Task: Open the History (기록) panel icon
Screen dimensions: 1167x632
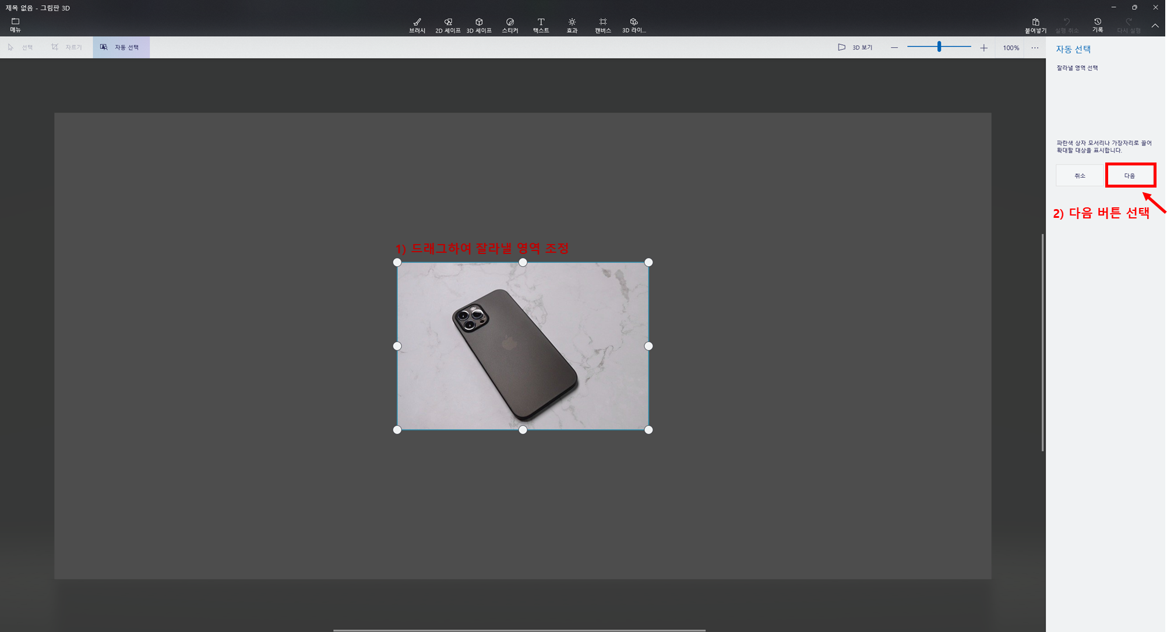Action: point(1098,24)
